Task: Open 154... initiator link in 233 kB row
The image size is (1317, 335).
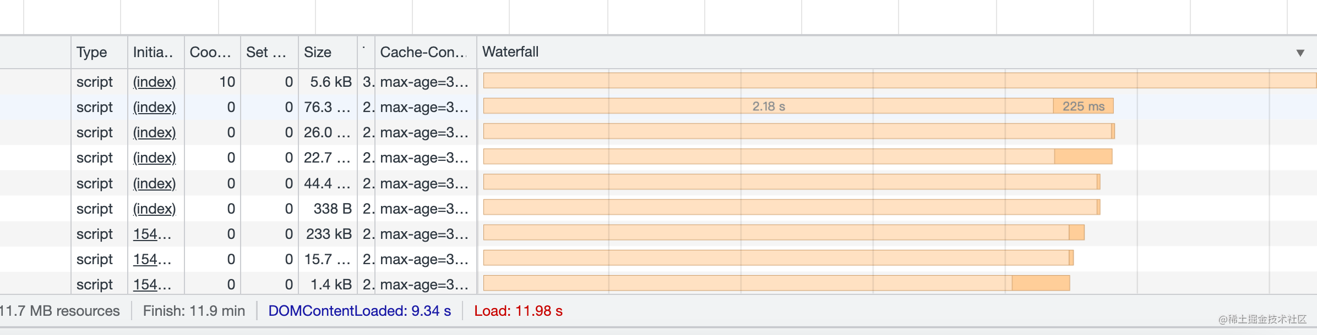Action: click(151, 234)
